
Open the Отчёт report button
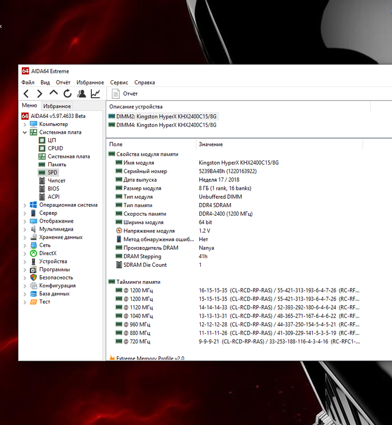coord(125,94)
